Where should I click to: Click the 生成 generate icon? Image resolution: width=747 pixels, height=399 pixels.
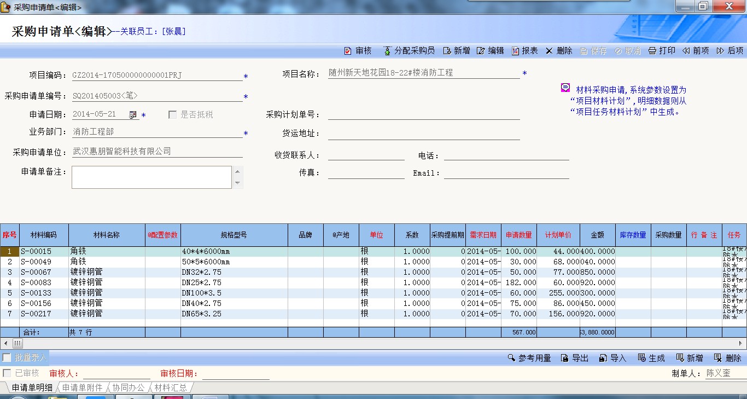tap(641, 358)
